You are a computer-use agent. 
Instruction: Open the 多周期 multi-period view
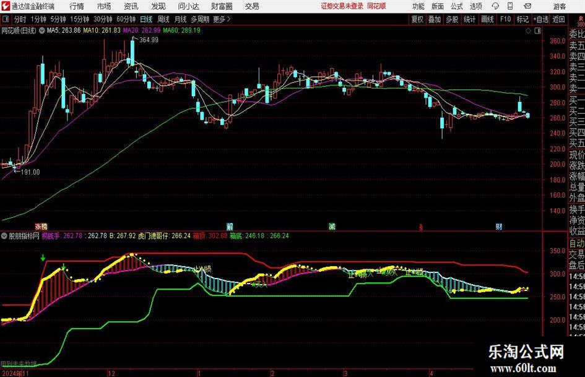[200, 19]
